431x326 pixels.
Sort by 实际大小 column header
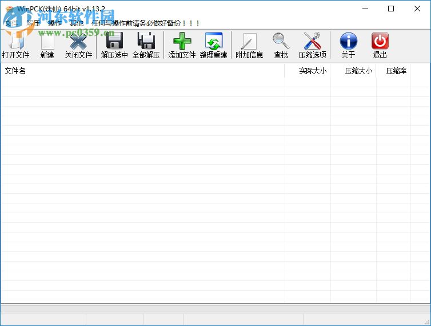click(308, 71)
